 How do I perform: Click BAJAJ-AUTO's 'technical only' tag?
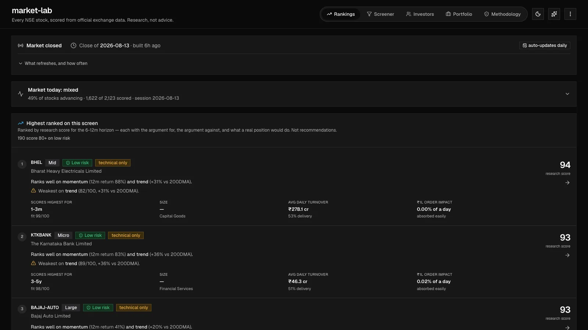134,308
